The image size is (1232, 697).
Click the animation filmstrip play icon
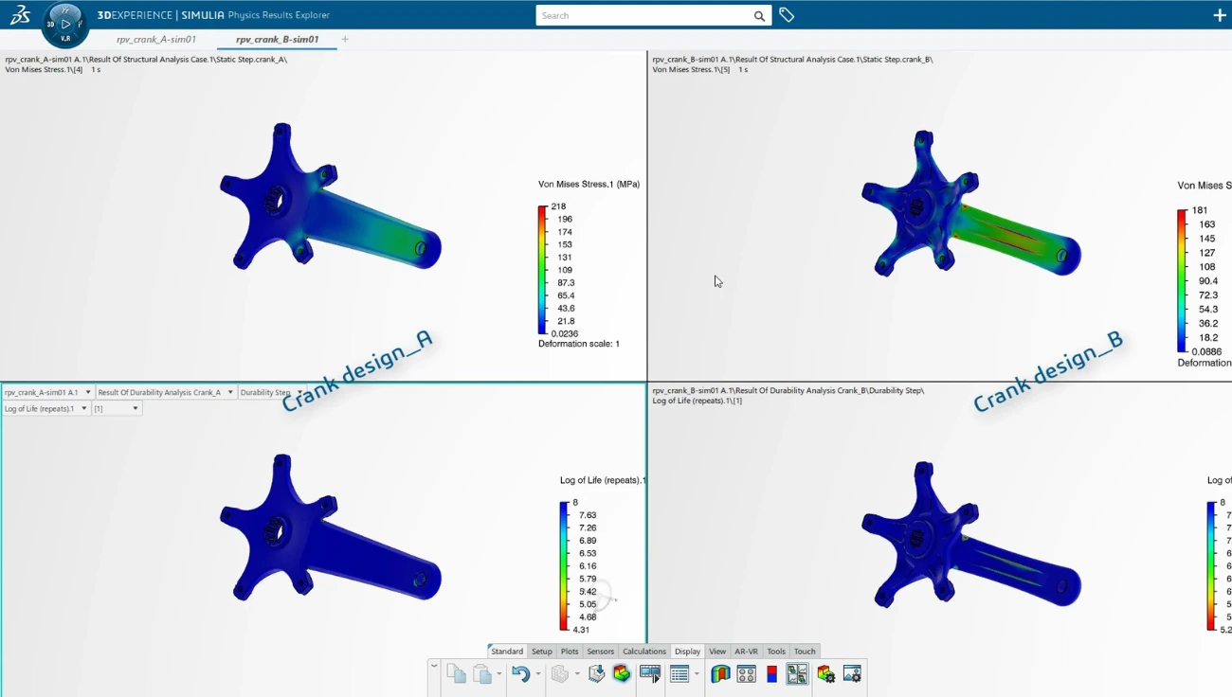click(650, 673)
